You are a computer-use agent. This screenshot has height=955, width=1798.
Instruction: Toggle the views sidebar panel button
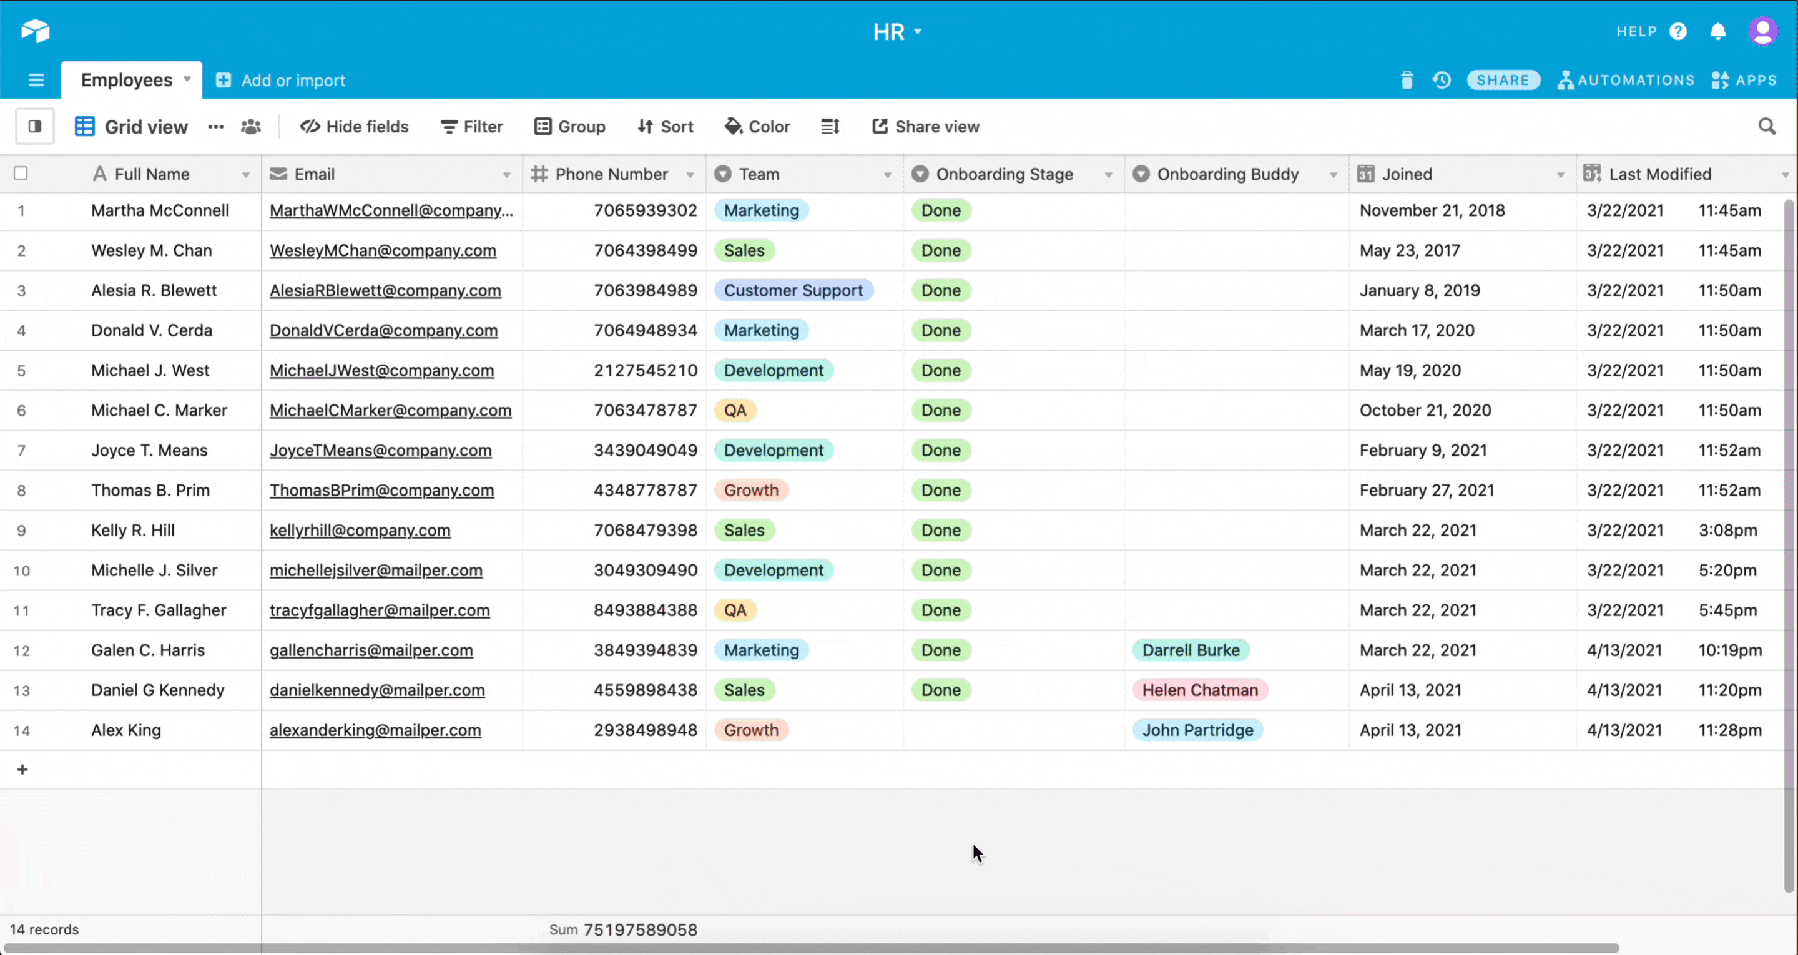pos(35,126)
